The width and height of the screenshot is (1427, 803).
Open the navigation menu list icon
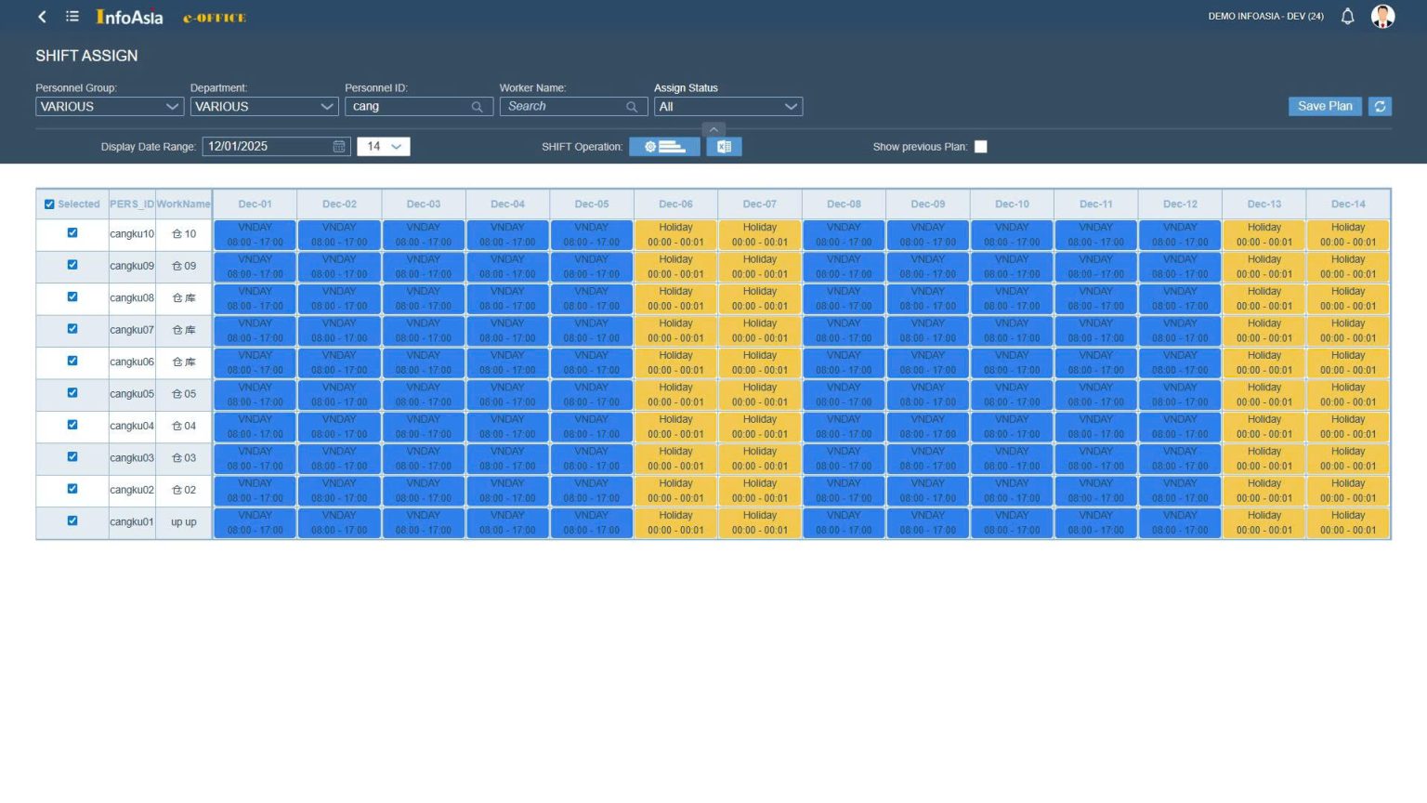click(72, 17)
